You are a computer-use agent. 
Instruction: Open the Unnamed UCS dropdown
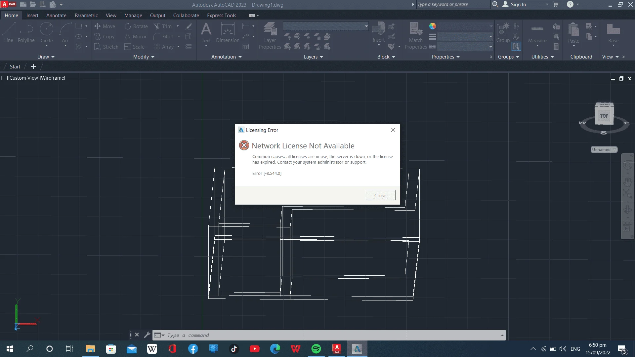click(x=604, y=149)
